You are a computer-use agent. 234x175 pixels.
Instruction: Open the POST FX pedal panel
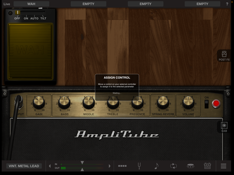point(224,56)
